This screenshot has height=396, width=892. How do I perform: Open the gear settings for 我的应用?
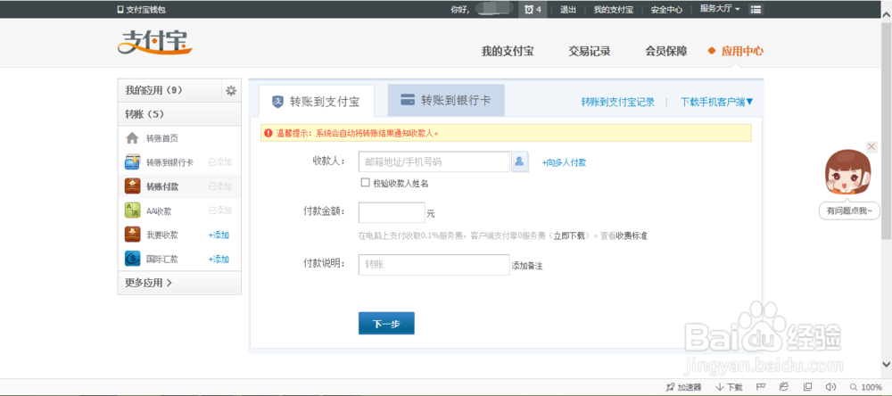[231, 90]
